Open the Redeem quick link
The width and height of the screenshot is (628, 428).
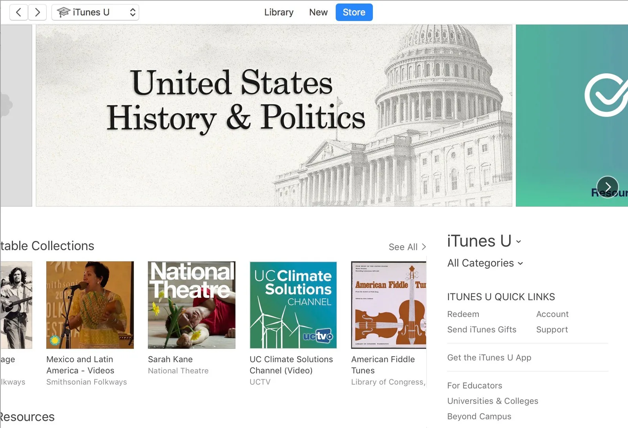tap(463, 314)
